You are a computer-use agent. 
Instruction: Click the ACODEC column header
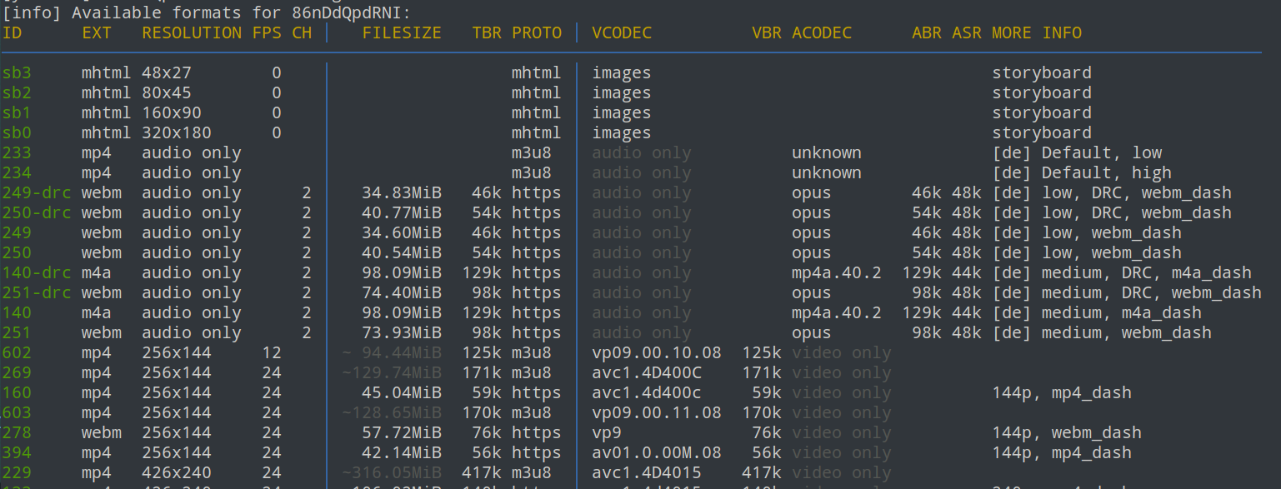[x=822, y=33]
